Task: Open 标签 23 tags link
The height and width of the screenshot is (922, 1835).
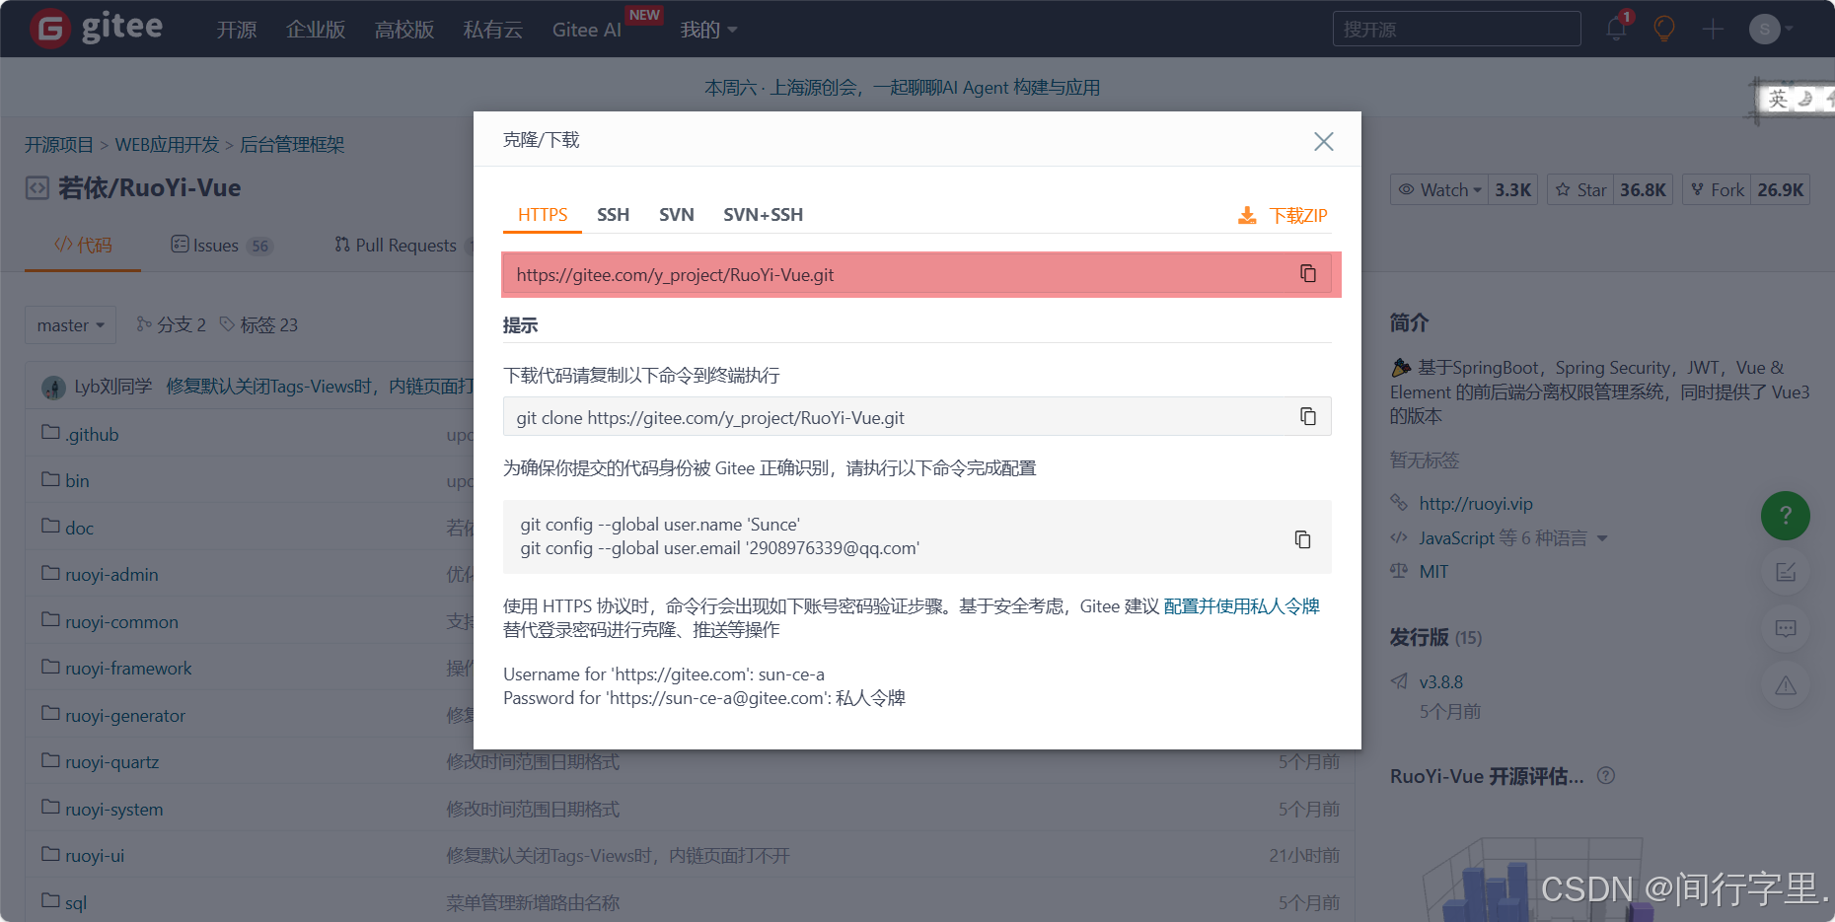Action: [x=258, y=324]
